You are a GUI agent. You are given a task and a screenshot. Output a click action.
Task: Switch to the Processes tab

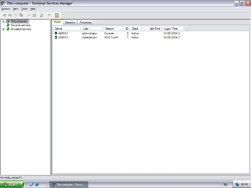click(85, 22)
